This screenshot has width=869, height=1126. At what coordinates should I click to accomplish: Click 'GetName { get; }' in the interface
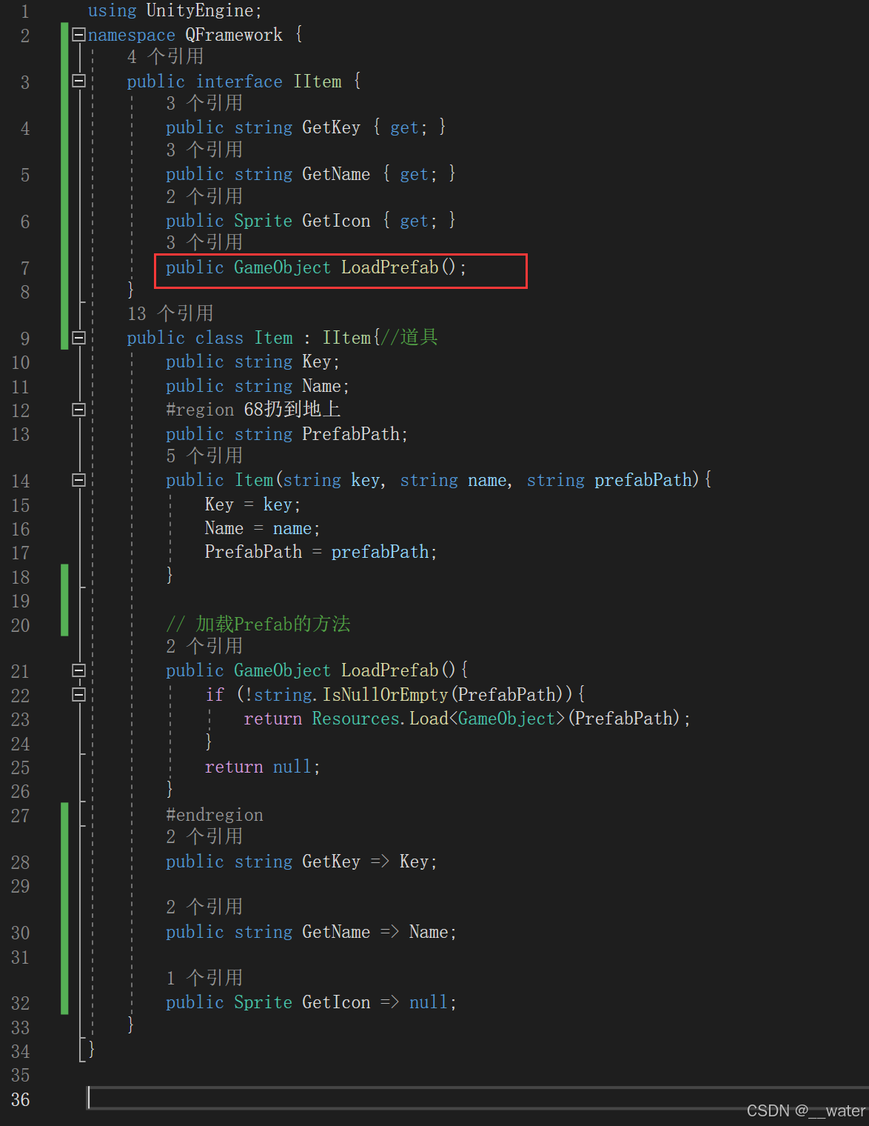pyautogui.click(x=379, y=174)
